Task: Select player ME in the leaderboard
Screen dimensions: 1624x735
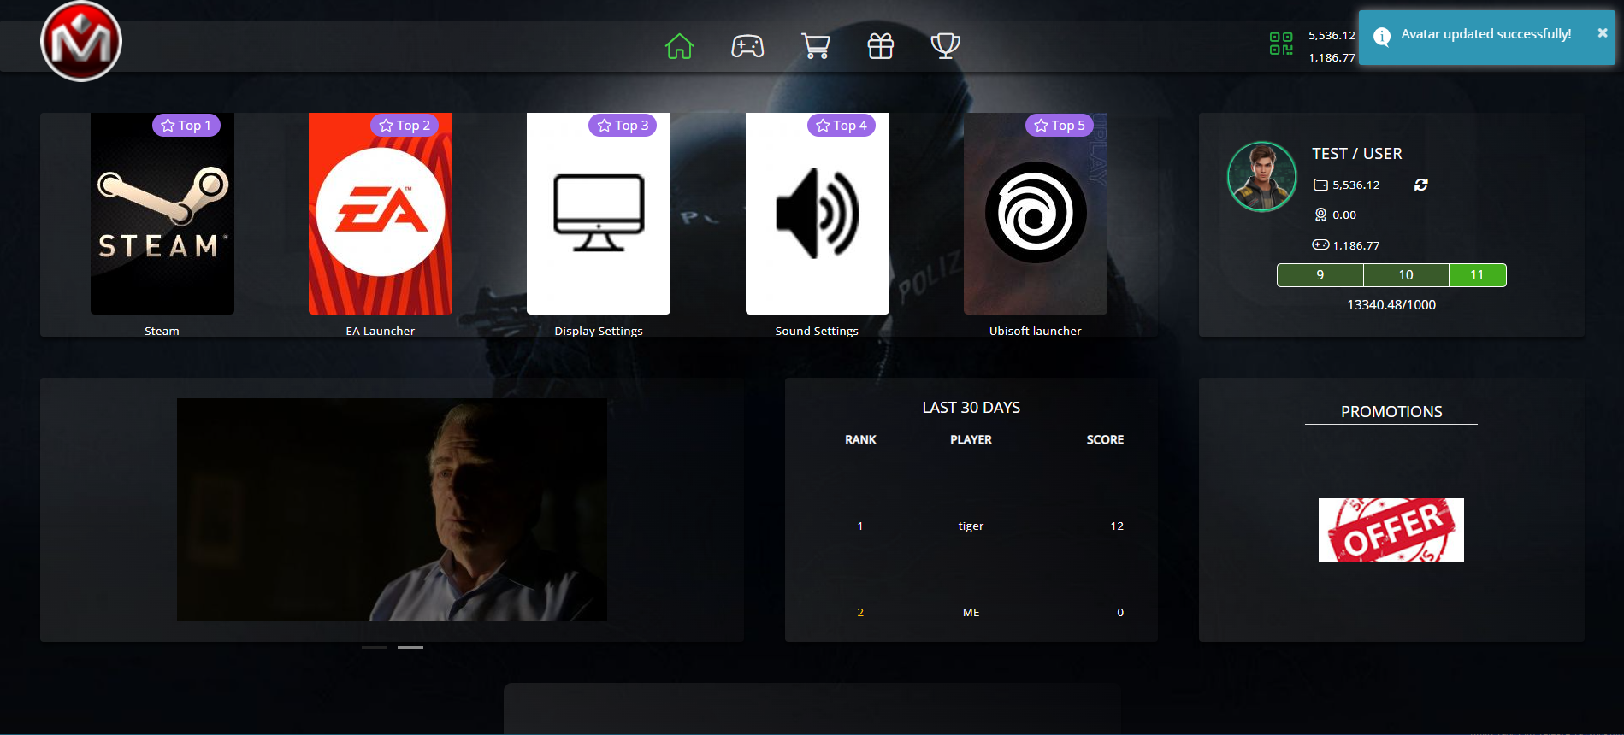Action: [x=971, y=613]
